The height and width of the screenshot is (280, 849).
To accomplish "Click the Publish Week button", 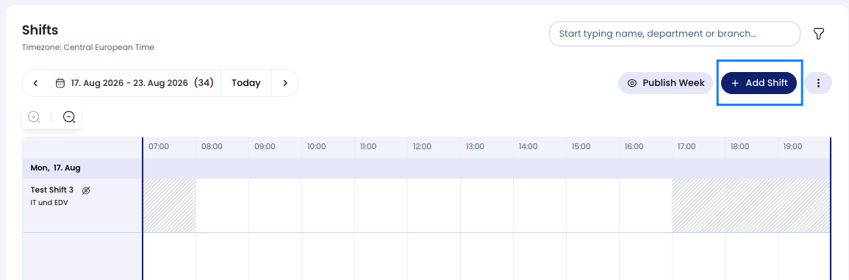I will [666, 83].
